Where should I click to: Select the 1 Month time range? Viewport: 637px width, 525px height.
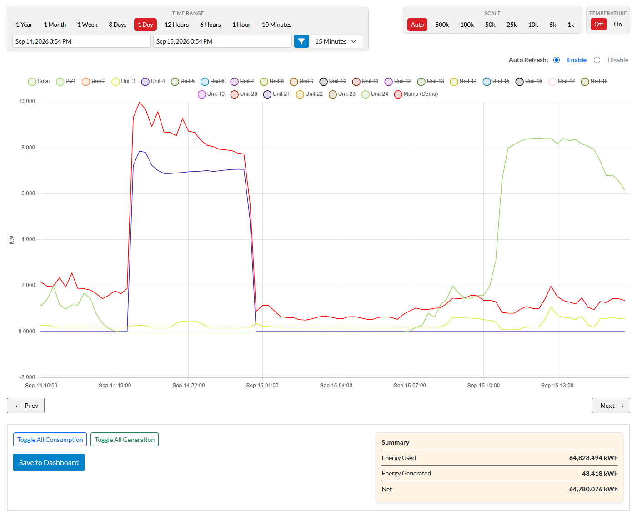[55, 25]
